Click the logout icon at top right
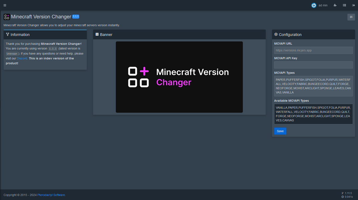358x200 pixels. pyautogui.click(x=354, y=5)
